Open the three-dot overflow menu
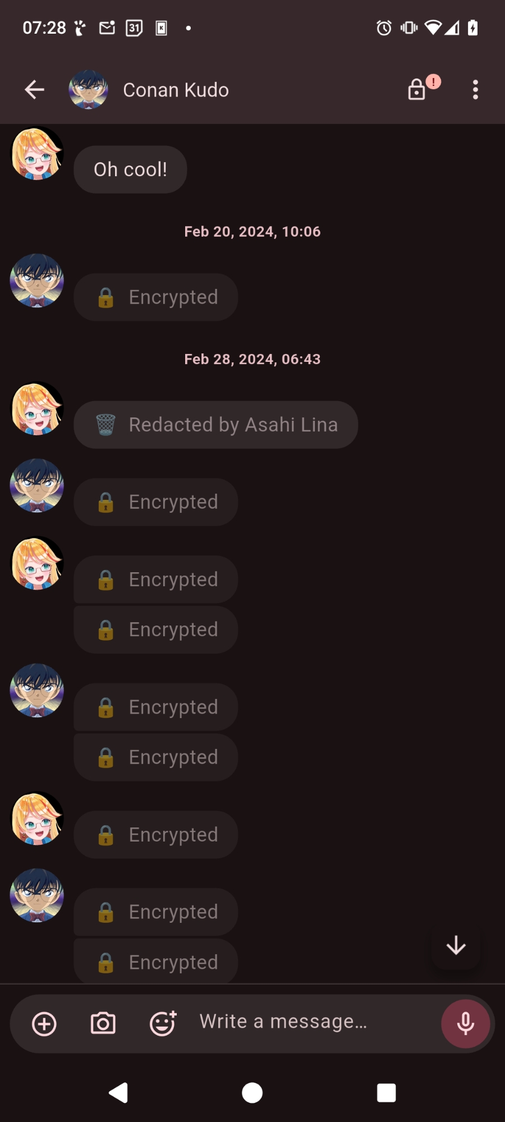The height and width of the screenshot is (1122, 505). pyautogui.click(x=475, y=90)
